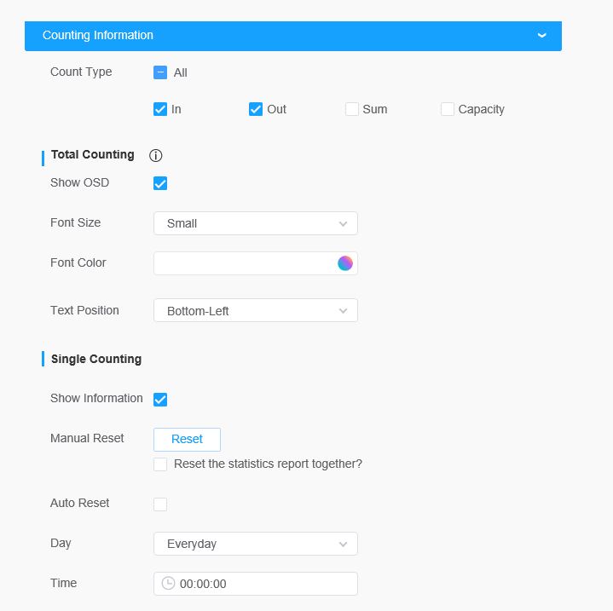Open the Font Size dropdown
613x611 pixels.
coord(256,223)
